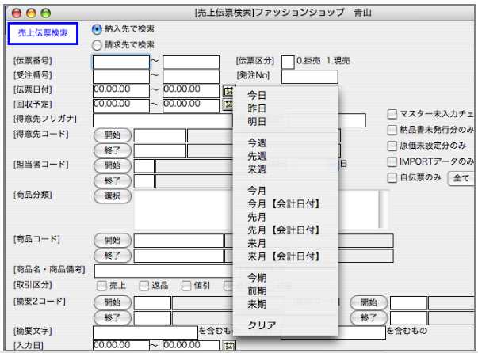Screen dimensions: 478x353
Task: Click the first 伝票番号 input field
Action: (120, 62)
